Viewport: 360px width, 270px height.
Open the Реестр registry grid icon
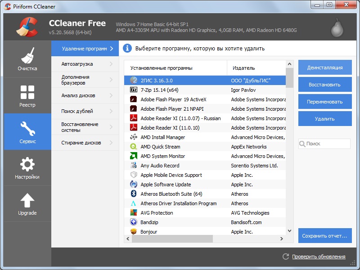[27, 92]
